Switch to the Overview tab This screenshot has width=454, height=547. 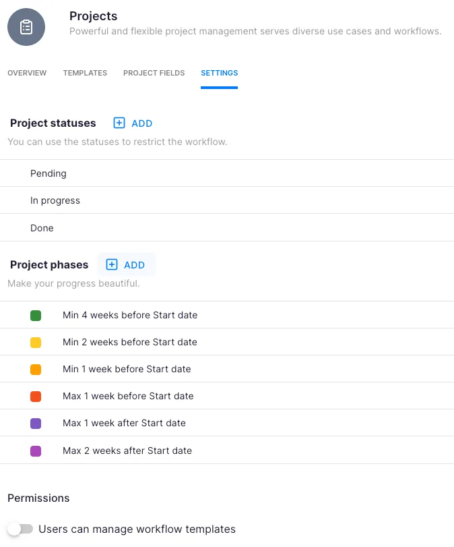coord(27,73)
